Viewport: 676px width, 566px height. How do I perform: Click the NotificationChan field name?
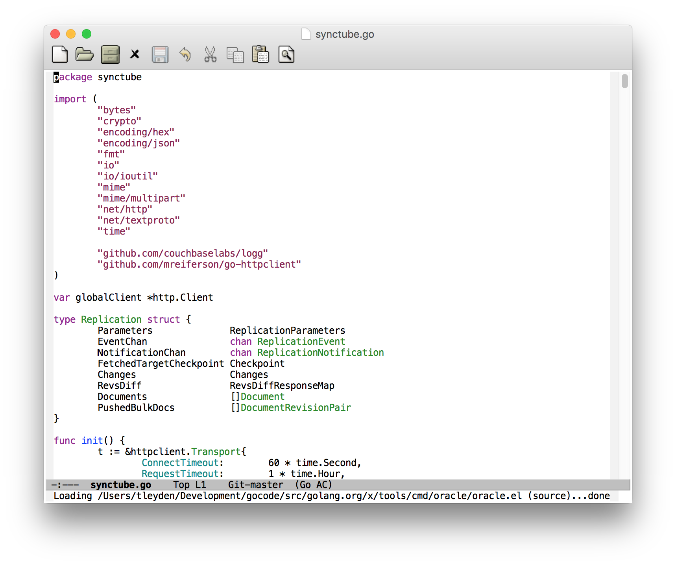141,353
